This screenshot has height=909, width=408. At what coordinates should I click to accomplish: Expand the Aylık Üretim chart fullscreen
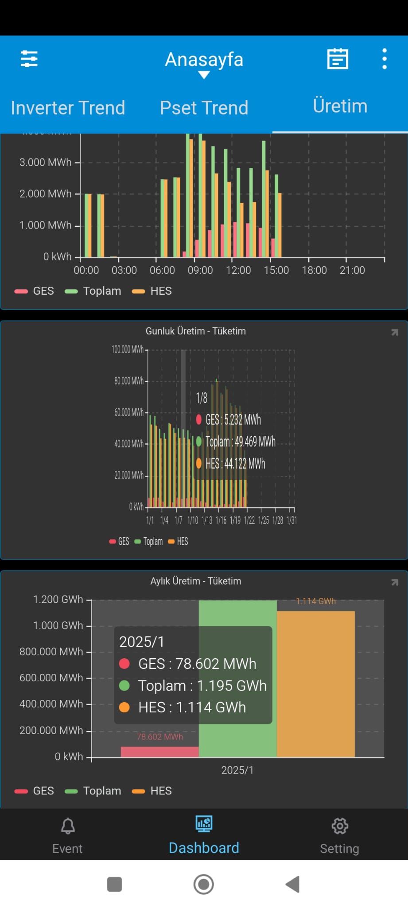pos(394,582)
